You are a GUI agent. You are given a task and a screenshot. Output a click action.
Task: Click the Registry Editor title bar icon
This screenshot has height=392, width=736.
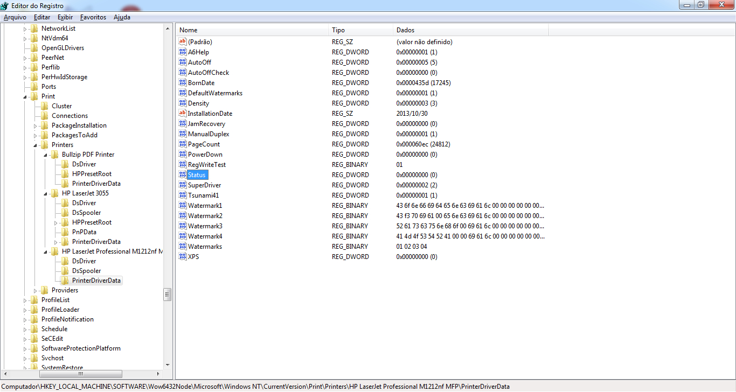tap(5, 5)
